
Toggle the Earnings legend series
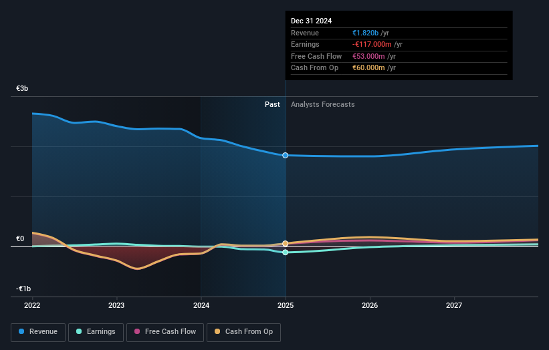[96, 332]
